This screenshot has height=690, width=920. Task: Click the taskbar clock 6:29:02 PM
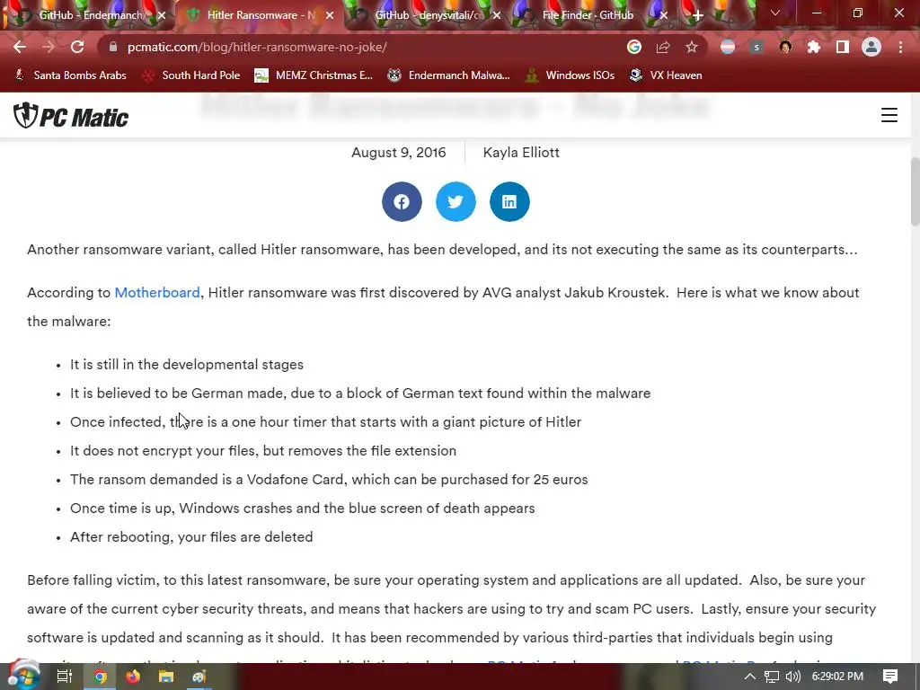point(837,677)
